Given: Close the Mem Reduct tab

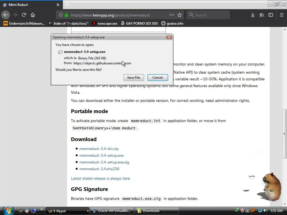Looking at the screenshot, I should (58, 5).
